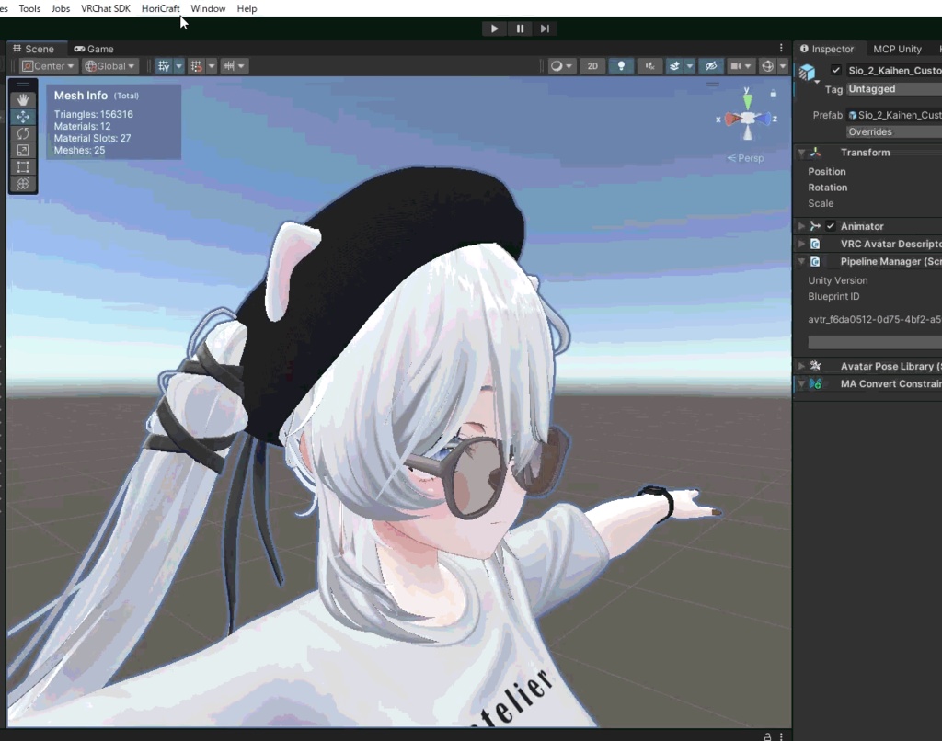The height and width of the screenshot is (741, 942).
Task: Open grid settings dropdown arrow
Action: coord(178,66)
